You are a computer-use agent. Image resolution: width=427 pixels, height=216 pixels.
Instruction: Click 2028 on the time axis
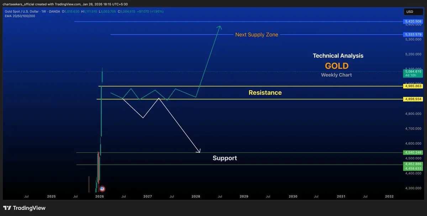point(196,196)
